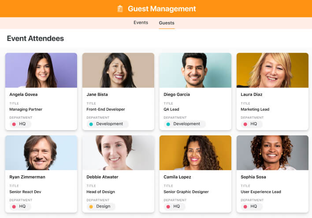Viewport: 312px width, 218px height.
Task: Open Laura Diaz's profile photo
Action: pos(272,70)
